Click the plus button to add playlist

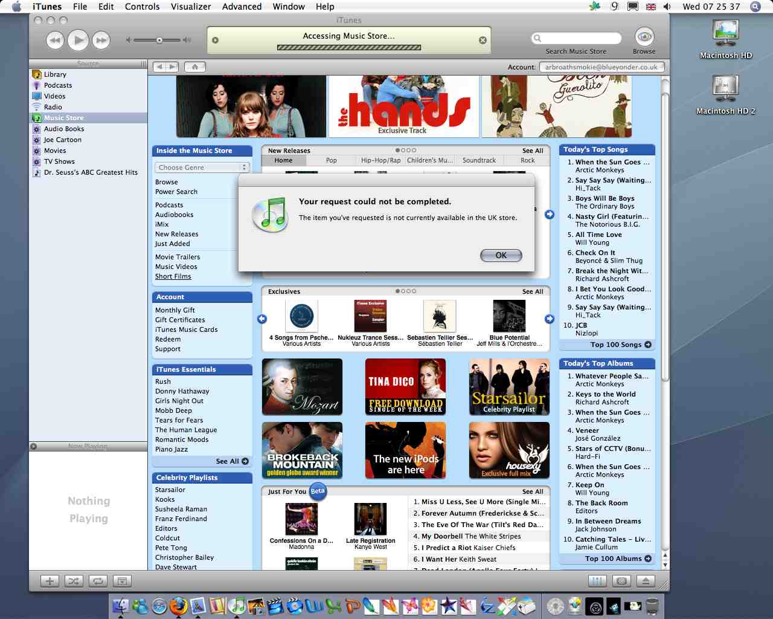[x=50, y=581]
